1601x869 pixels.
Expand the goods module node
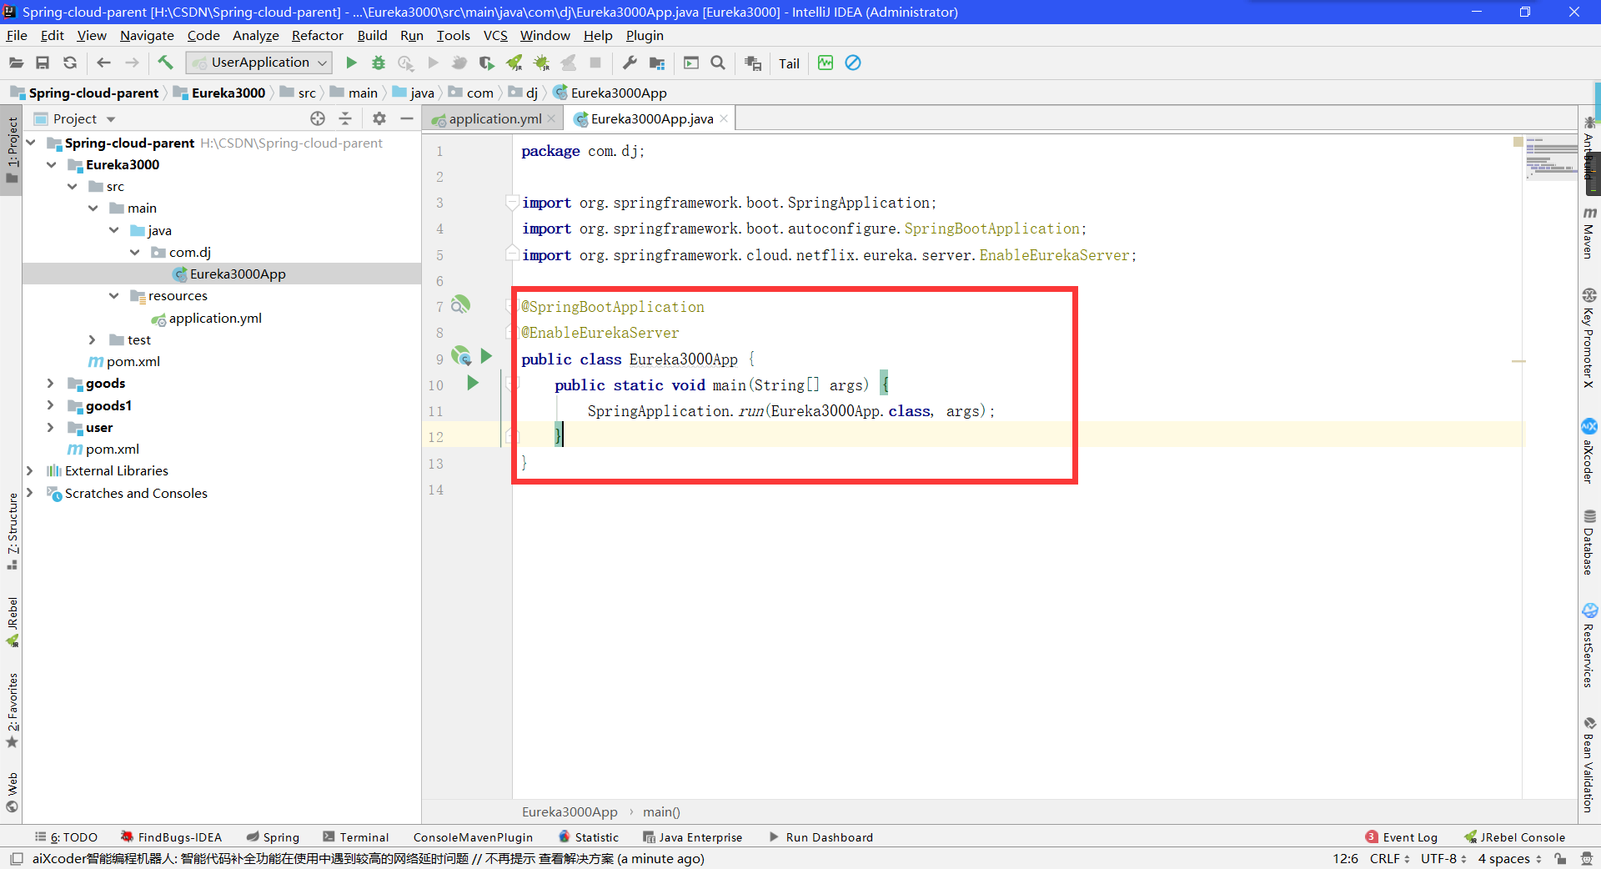coord(51,383)
